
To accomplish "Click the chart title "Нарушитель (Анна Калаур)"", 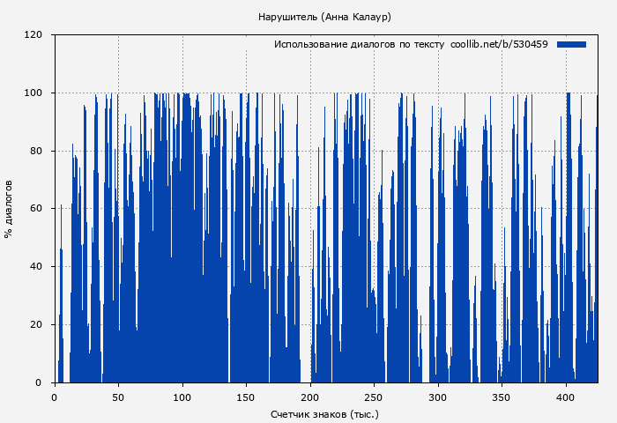I will pyautogui.click(x=324, y=17).
